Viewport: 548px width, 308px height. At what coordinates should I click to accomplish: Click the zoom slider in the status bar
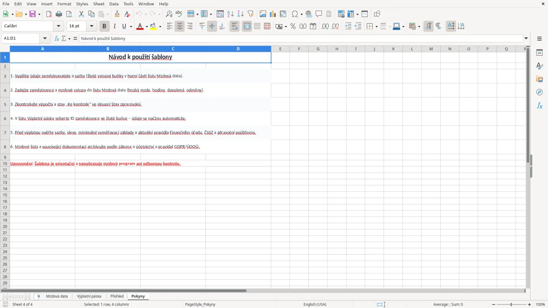tap(511, 304)
